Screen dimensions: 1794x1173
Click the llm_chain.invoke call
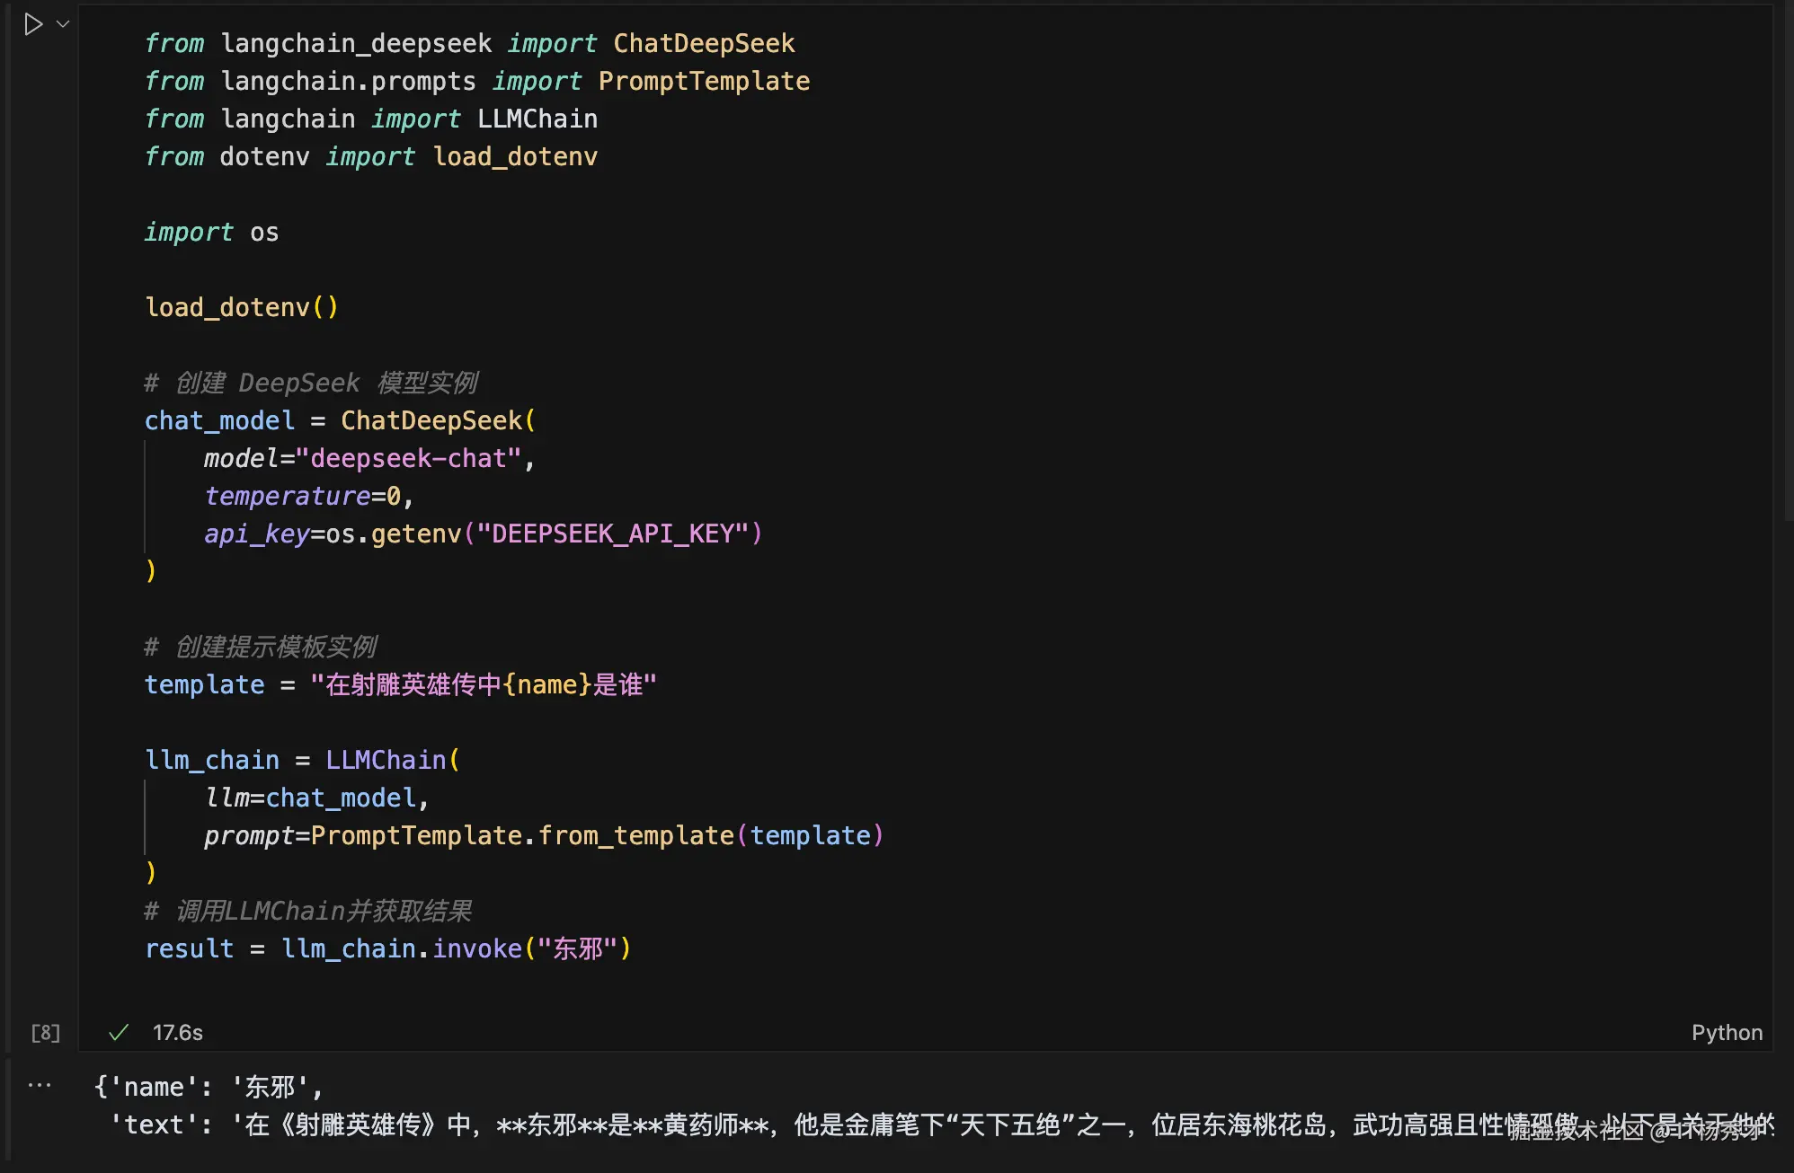pos(401,948)
